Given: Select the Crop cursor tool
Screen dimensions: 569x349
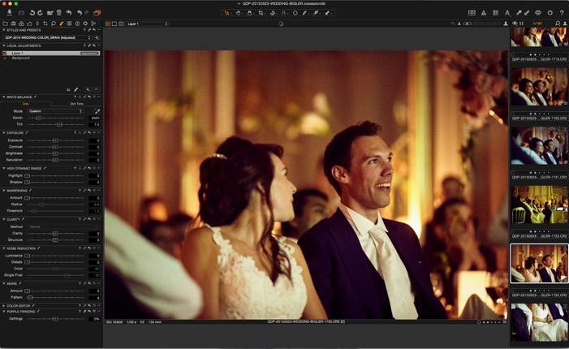Looking at the screenshot, I should [261, 13].
